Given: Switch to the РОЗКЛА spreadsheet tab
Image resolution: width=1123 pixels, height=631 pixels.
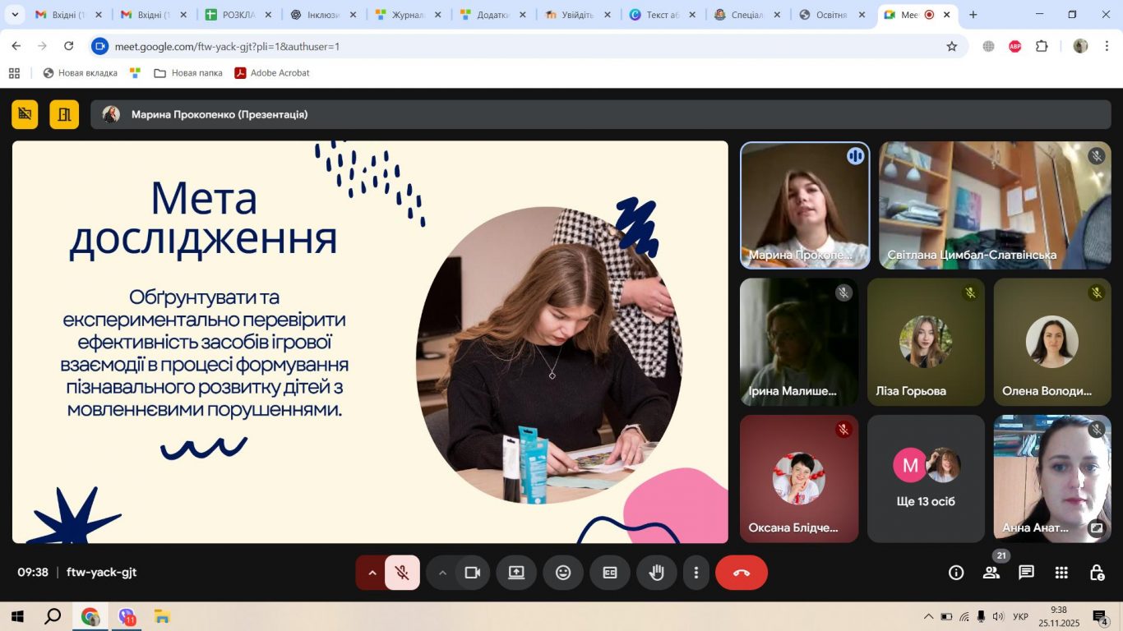Looking at the screenshot, I should click(x=238, y=15).
